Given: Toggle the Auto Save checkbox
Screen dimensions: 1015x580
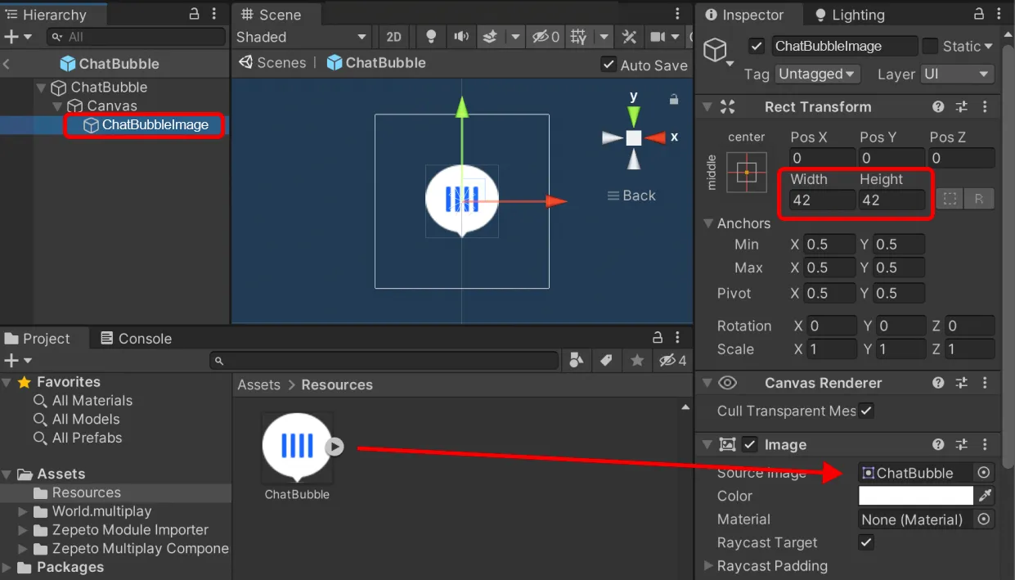Looking at the screenshot, I should pyautogui.click(x=609, y=64).
